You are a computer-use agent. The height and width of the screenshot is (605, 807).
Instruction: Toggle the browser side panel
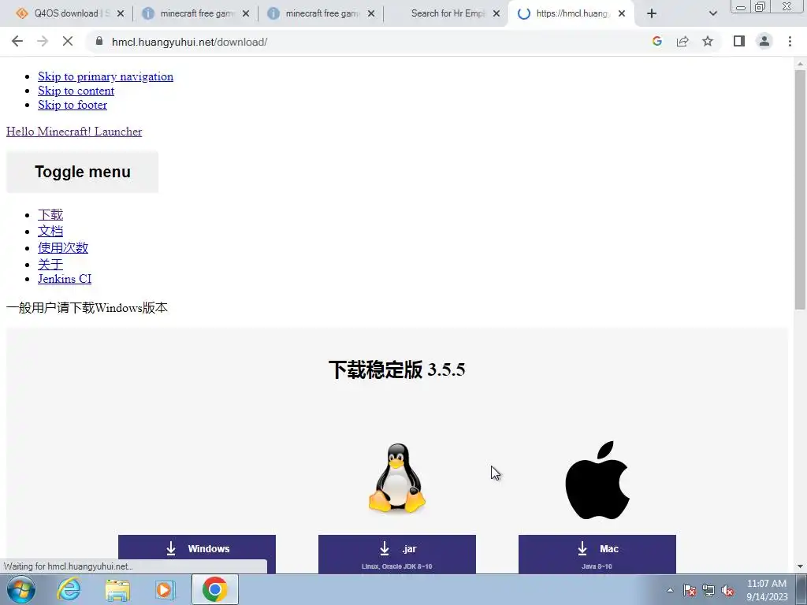[739, 41]
